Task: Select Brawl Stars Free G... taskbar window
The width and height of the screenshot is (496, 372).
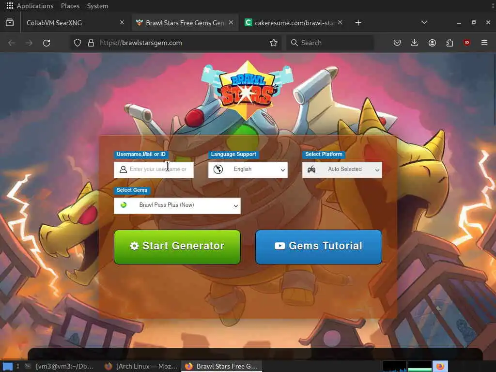Action: click(x=221, y=366)
